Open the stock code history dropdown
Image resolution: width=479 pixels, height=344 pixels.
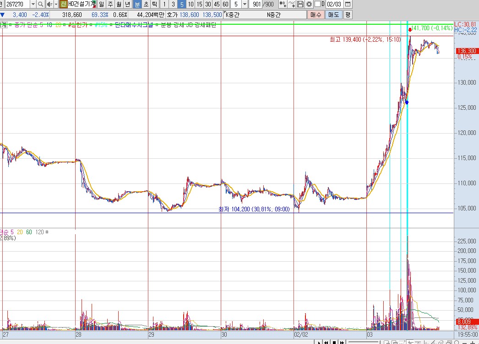(x=33, y=4)
